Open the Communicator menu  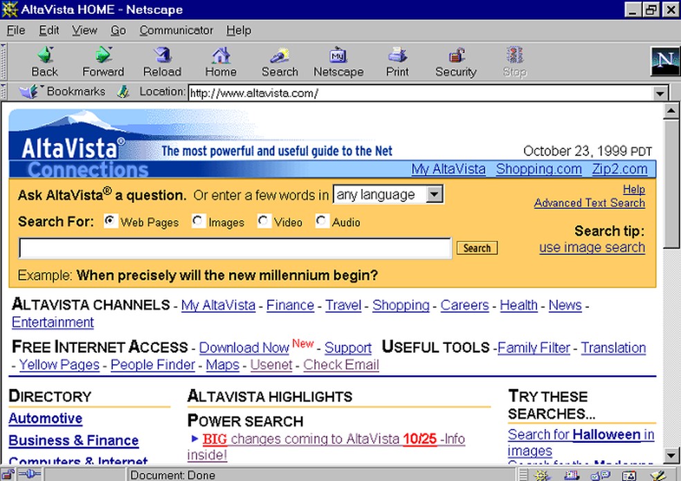coord(176,30)
